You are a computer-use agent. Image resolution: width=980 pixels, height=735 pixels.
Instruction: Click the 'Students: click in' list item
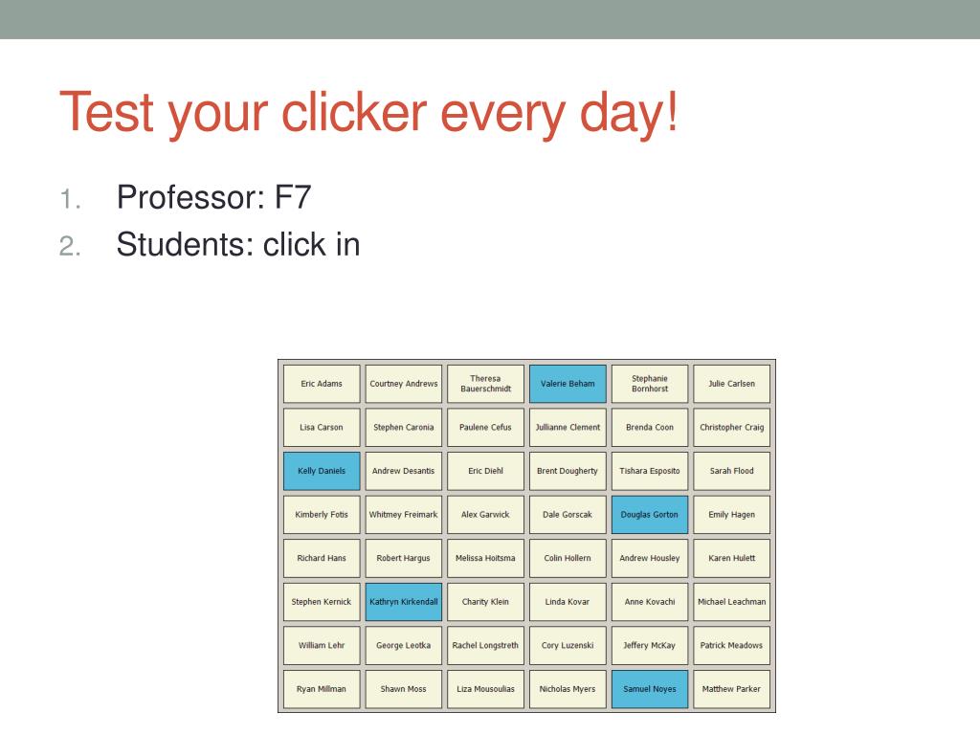tap(238, 244)
